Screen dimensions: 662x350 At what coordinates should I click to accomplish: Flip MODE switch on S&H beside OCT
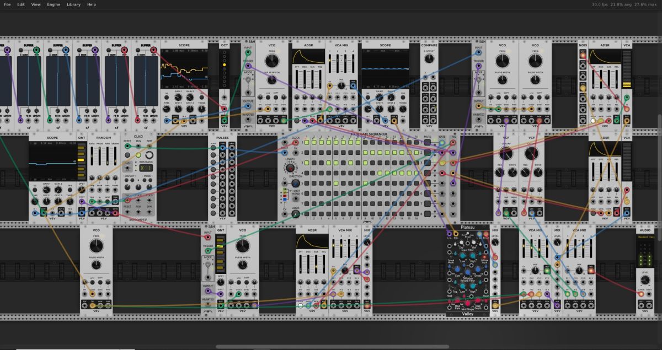pos(248,80)
